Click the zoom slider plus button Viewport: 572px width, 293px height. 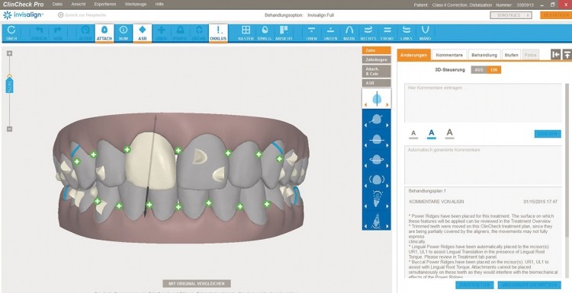tap(9, 53)
